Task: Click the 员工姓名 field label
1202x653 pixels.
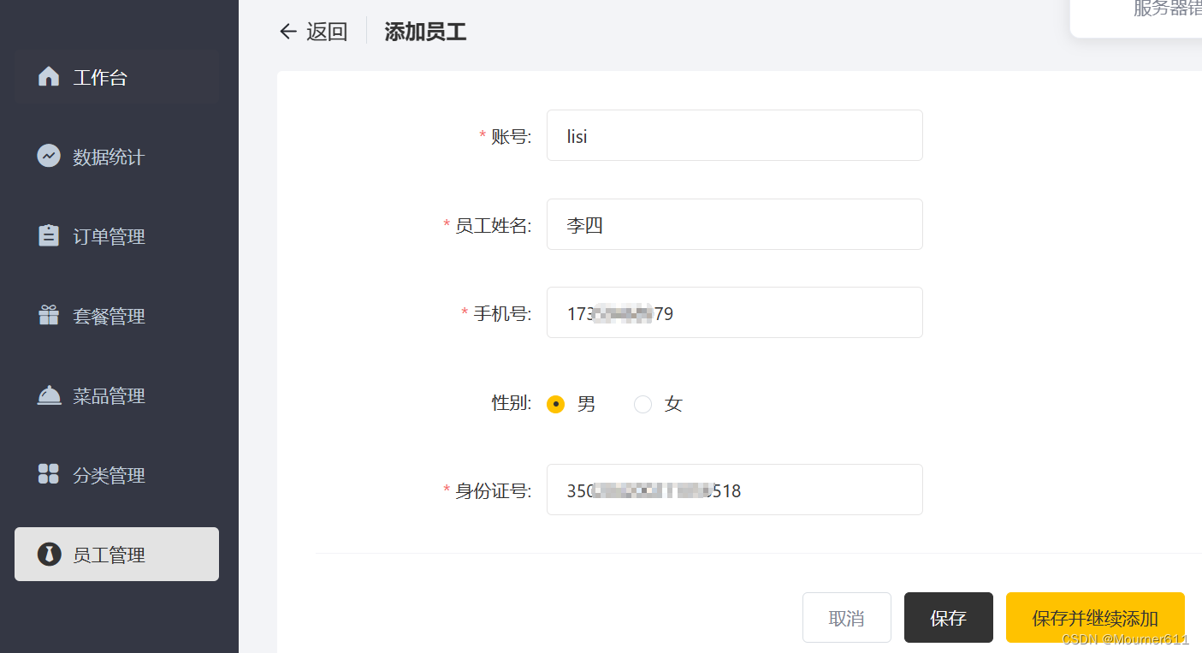Action: coord(493,225)
